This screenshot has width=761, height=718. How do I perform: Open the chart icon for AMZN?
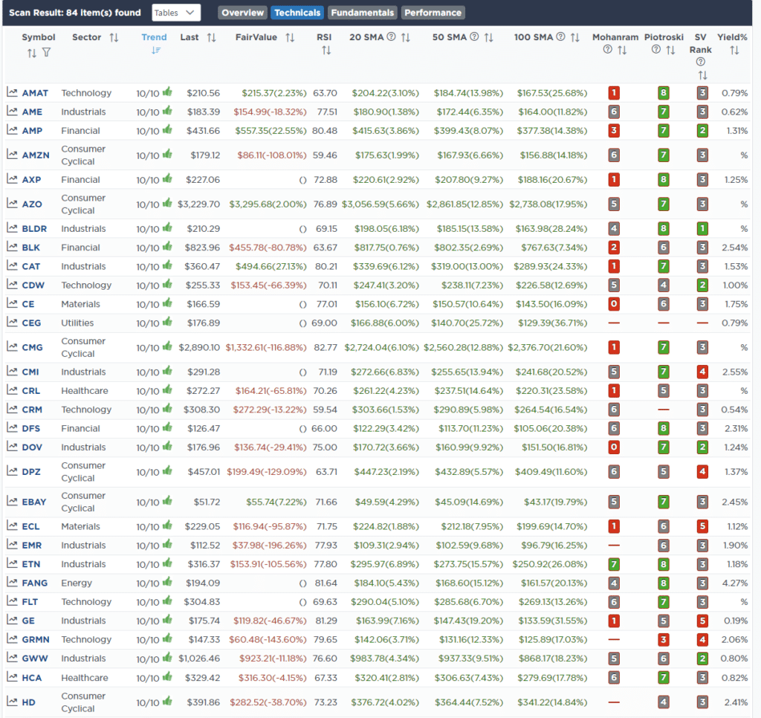(12, 155)
